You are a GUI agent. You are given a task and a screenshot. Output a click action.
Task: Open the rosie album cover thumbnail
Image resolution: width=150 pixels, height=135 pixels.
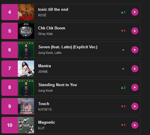26,12
